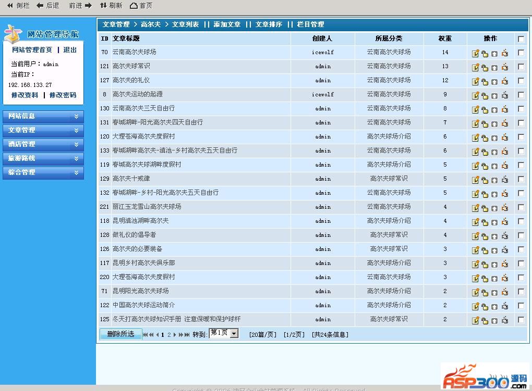Click the 刷新 refresh item in top toolbar

click(111, 6)
